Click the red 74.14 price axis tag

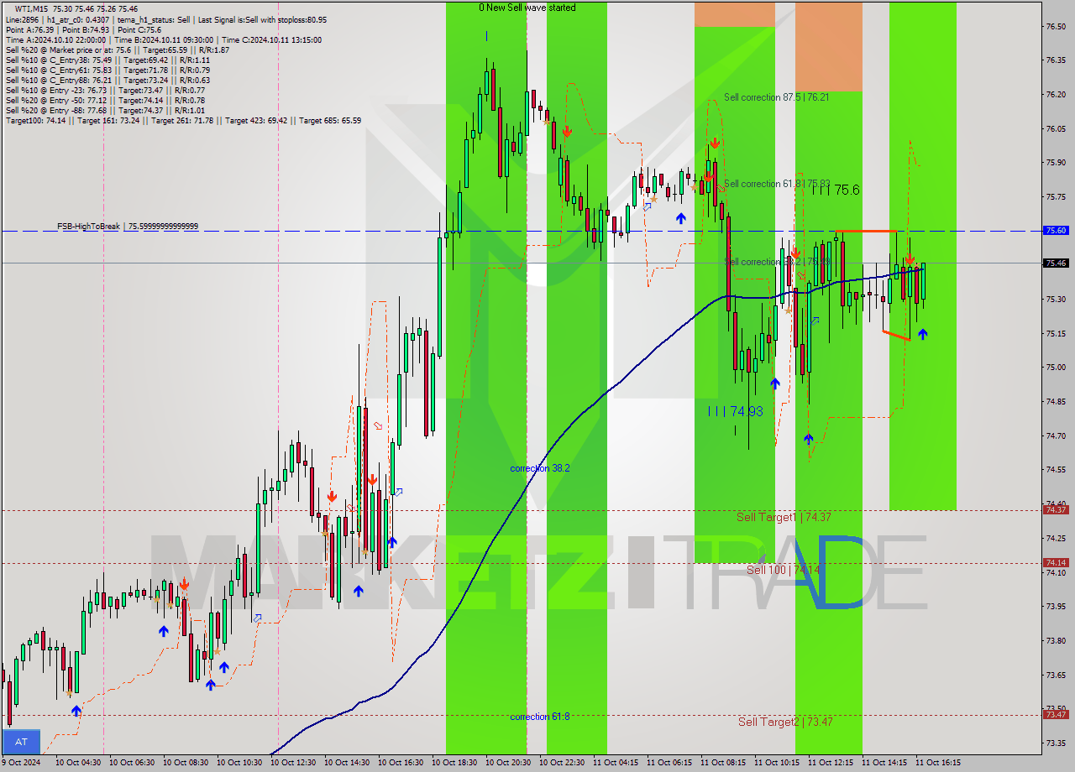click(x=1056, y=562)
